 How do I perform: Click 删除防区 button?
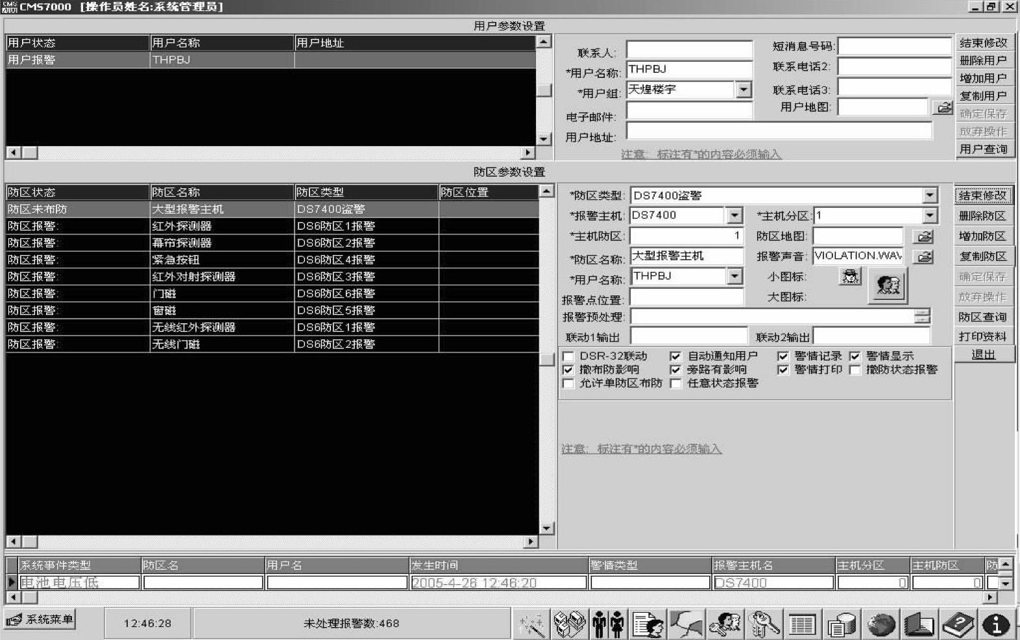tap(984, 215)
